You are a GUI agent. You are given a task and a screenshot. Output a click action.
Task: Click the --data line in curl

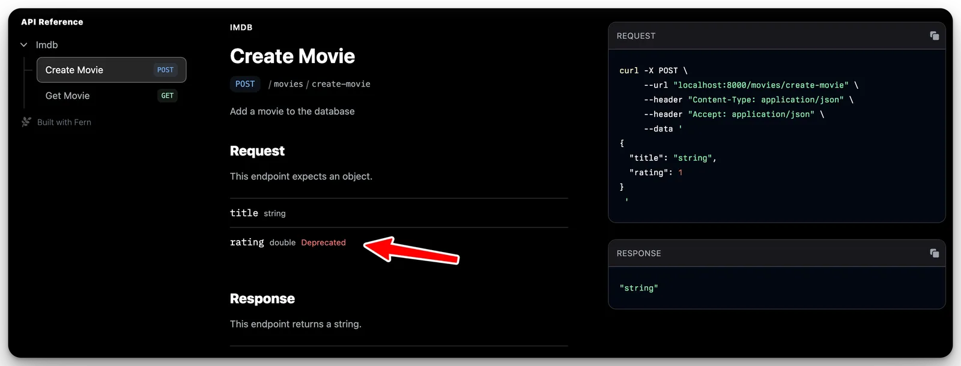(663, 129)
